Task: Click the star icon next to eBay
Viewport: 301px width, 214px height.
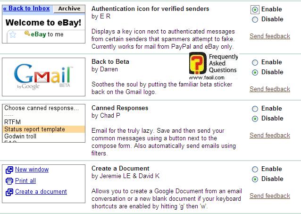Action: (13, 34)
